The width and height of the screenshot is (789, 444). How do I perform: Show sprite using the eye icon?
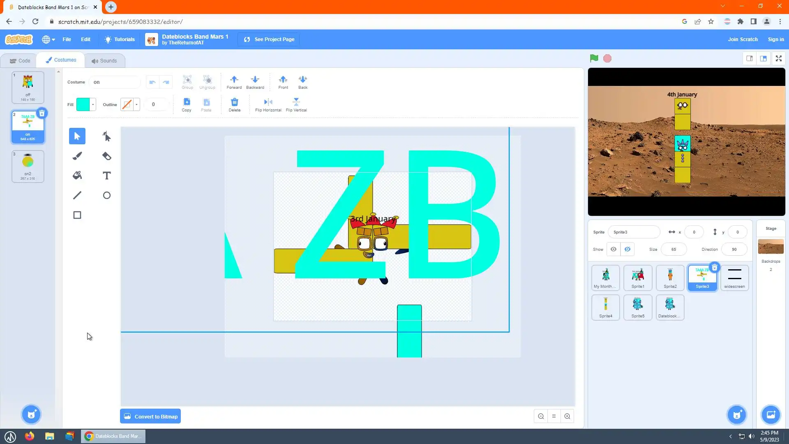[x=614, y=249]
